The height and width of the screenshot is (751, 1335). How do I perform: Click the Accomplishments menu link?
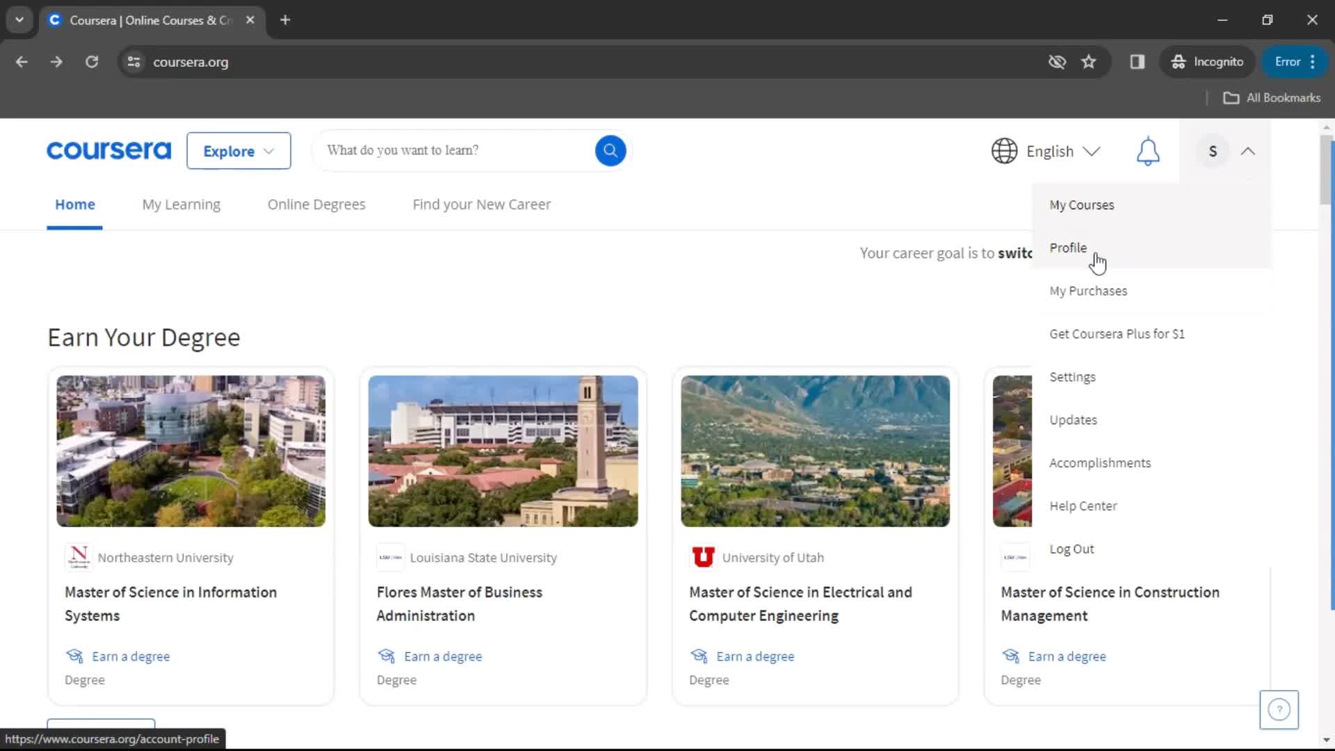coord(1100,462)
